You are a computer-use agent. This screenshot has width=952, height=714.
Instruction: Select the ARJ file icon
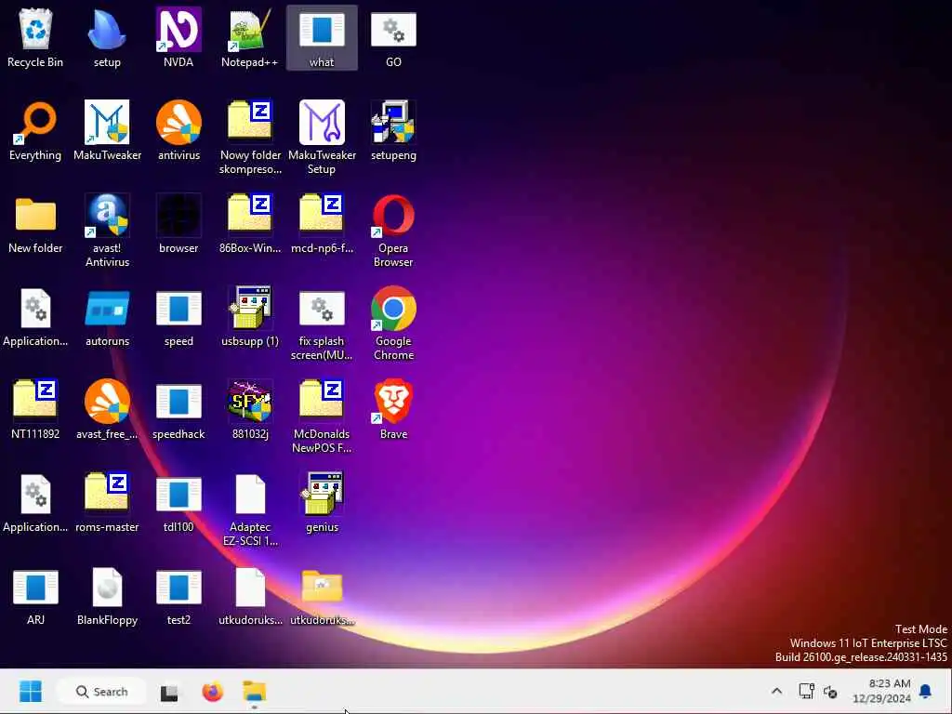point(35,596)
